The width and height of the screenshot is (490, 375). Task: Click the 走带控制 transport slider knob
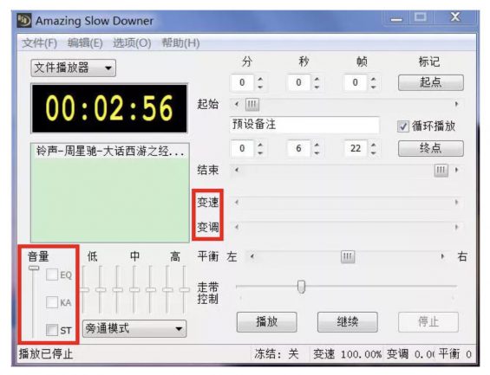click(302, 287)
